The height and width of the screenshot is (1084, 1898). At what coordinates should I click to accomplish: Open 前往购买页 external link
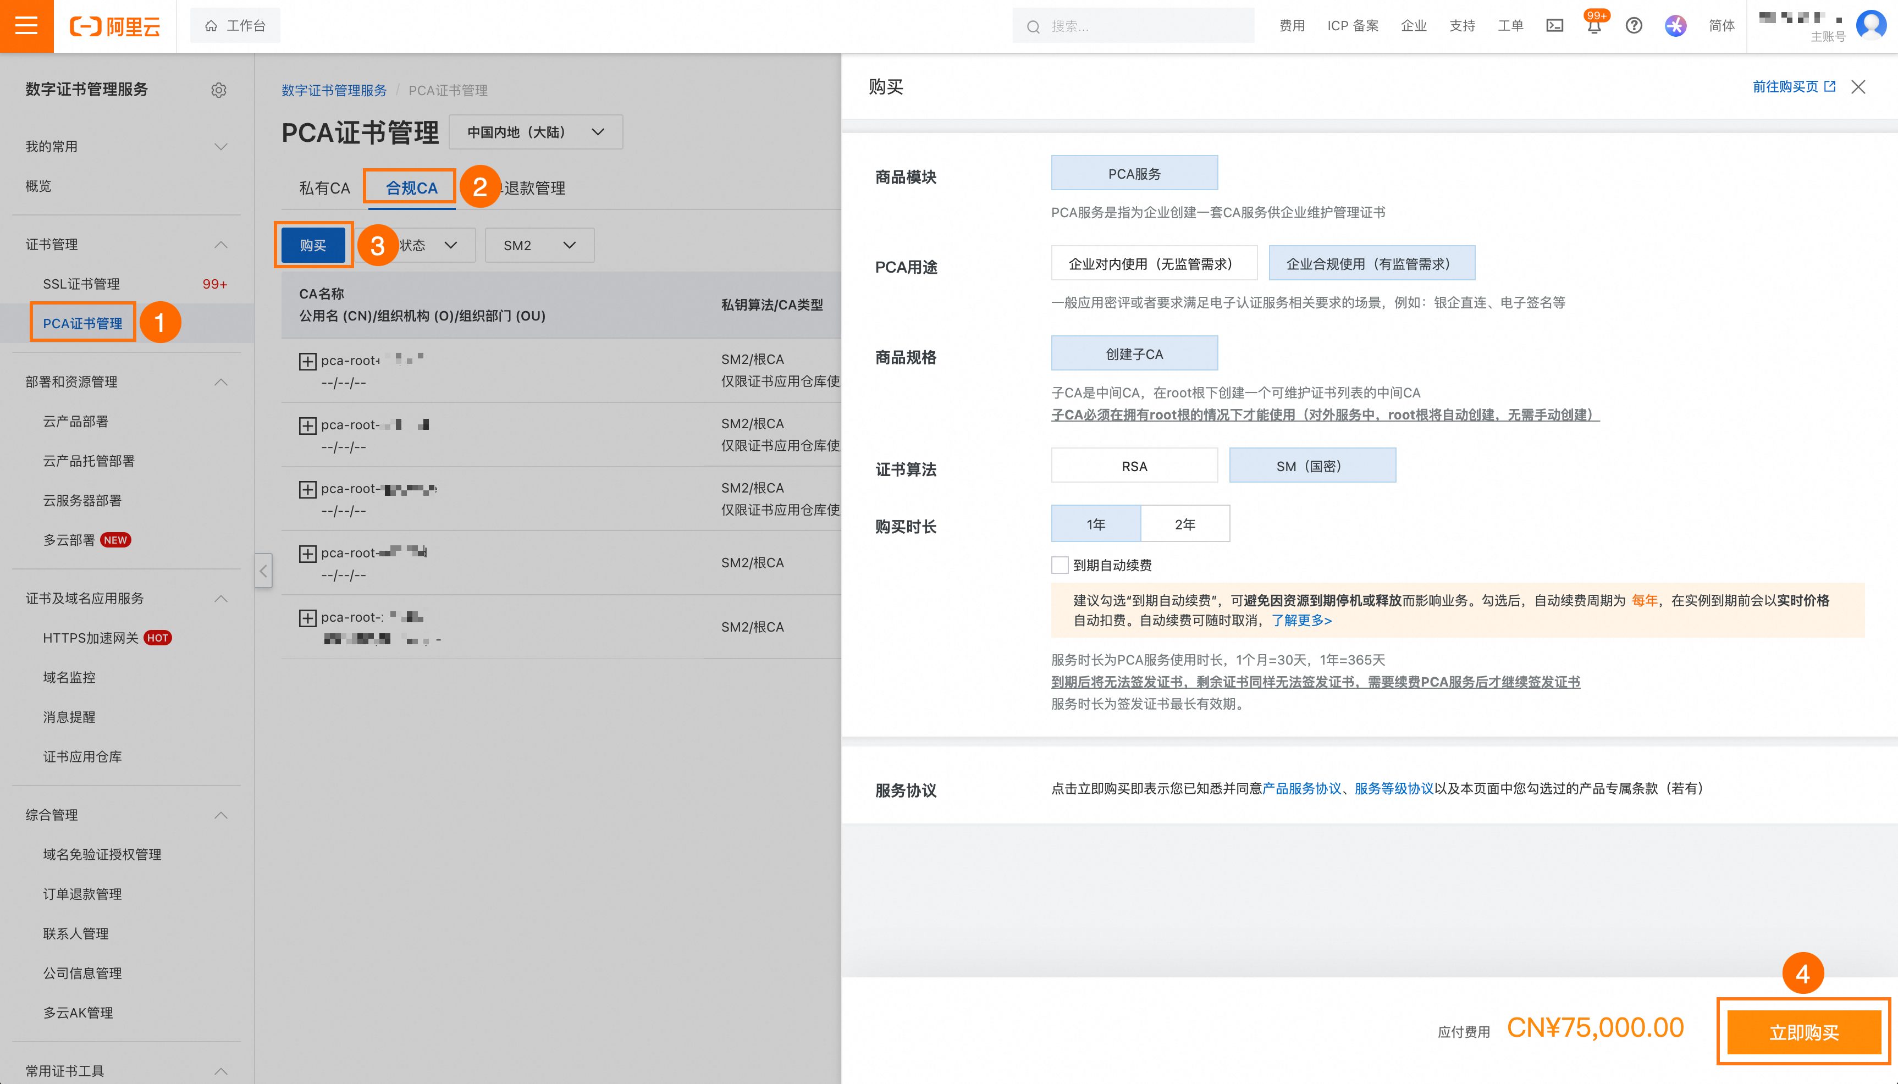[x=1794, y=86]
